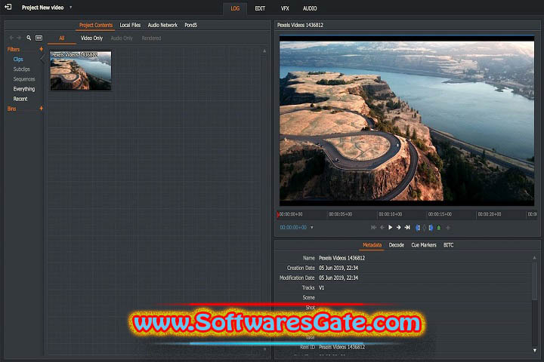Viewport: 544px width, 362px height.
Task: Mark the out point with blue icon
Action: click(431, 228)
